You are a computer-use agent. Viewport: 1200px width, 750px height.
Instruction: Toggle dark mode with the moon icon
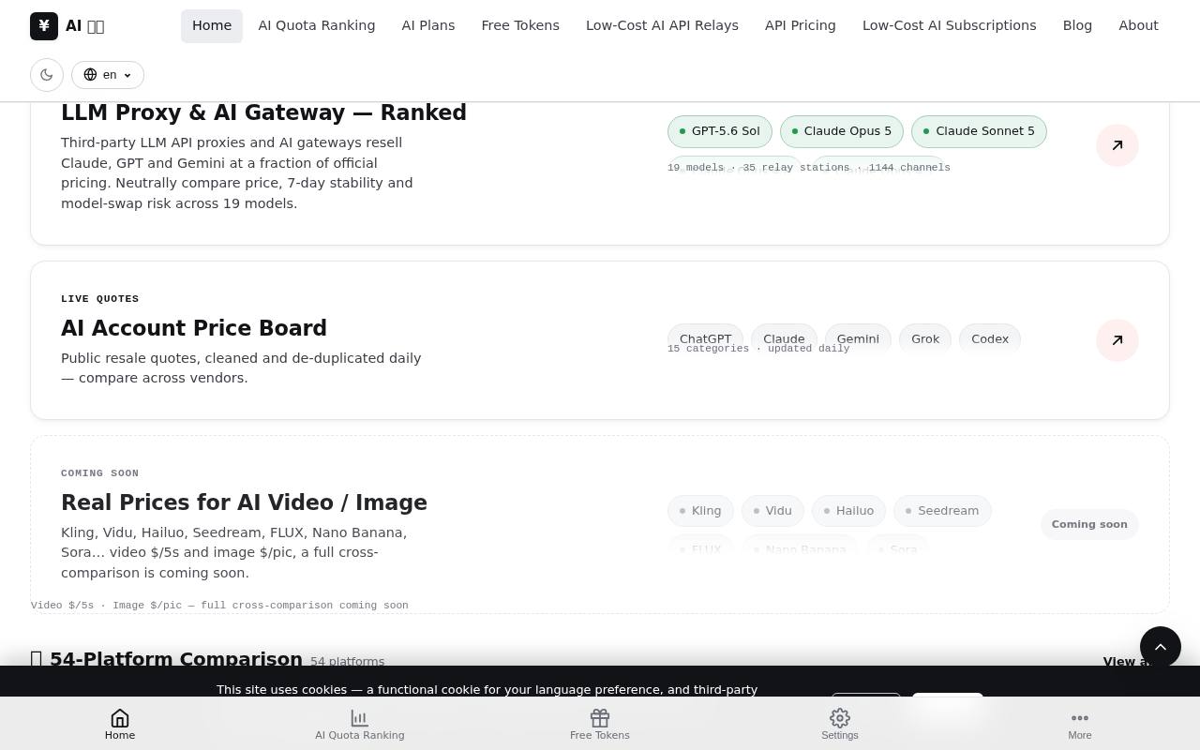47,75
